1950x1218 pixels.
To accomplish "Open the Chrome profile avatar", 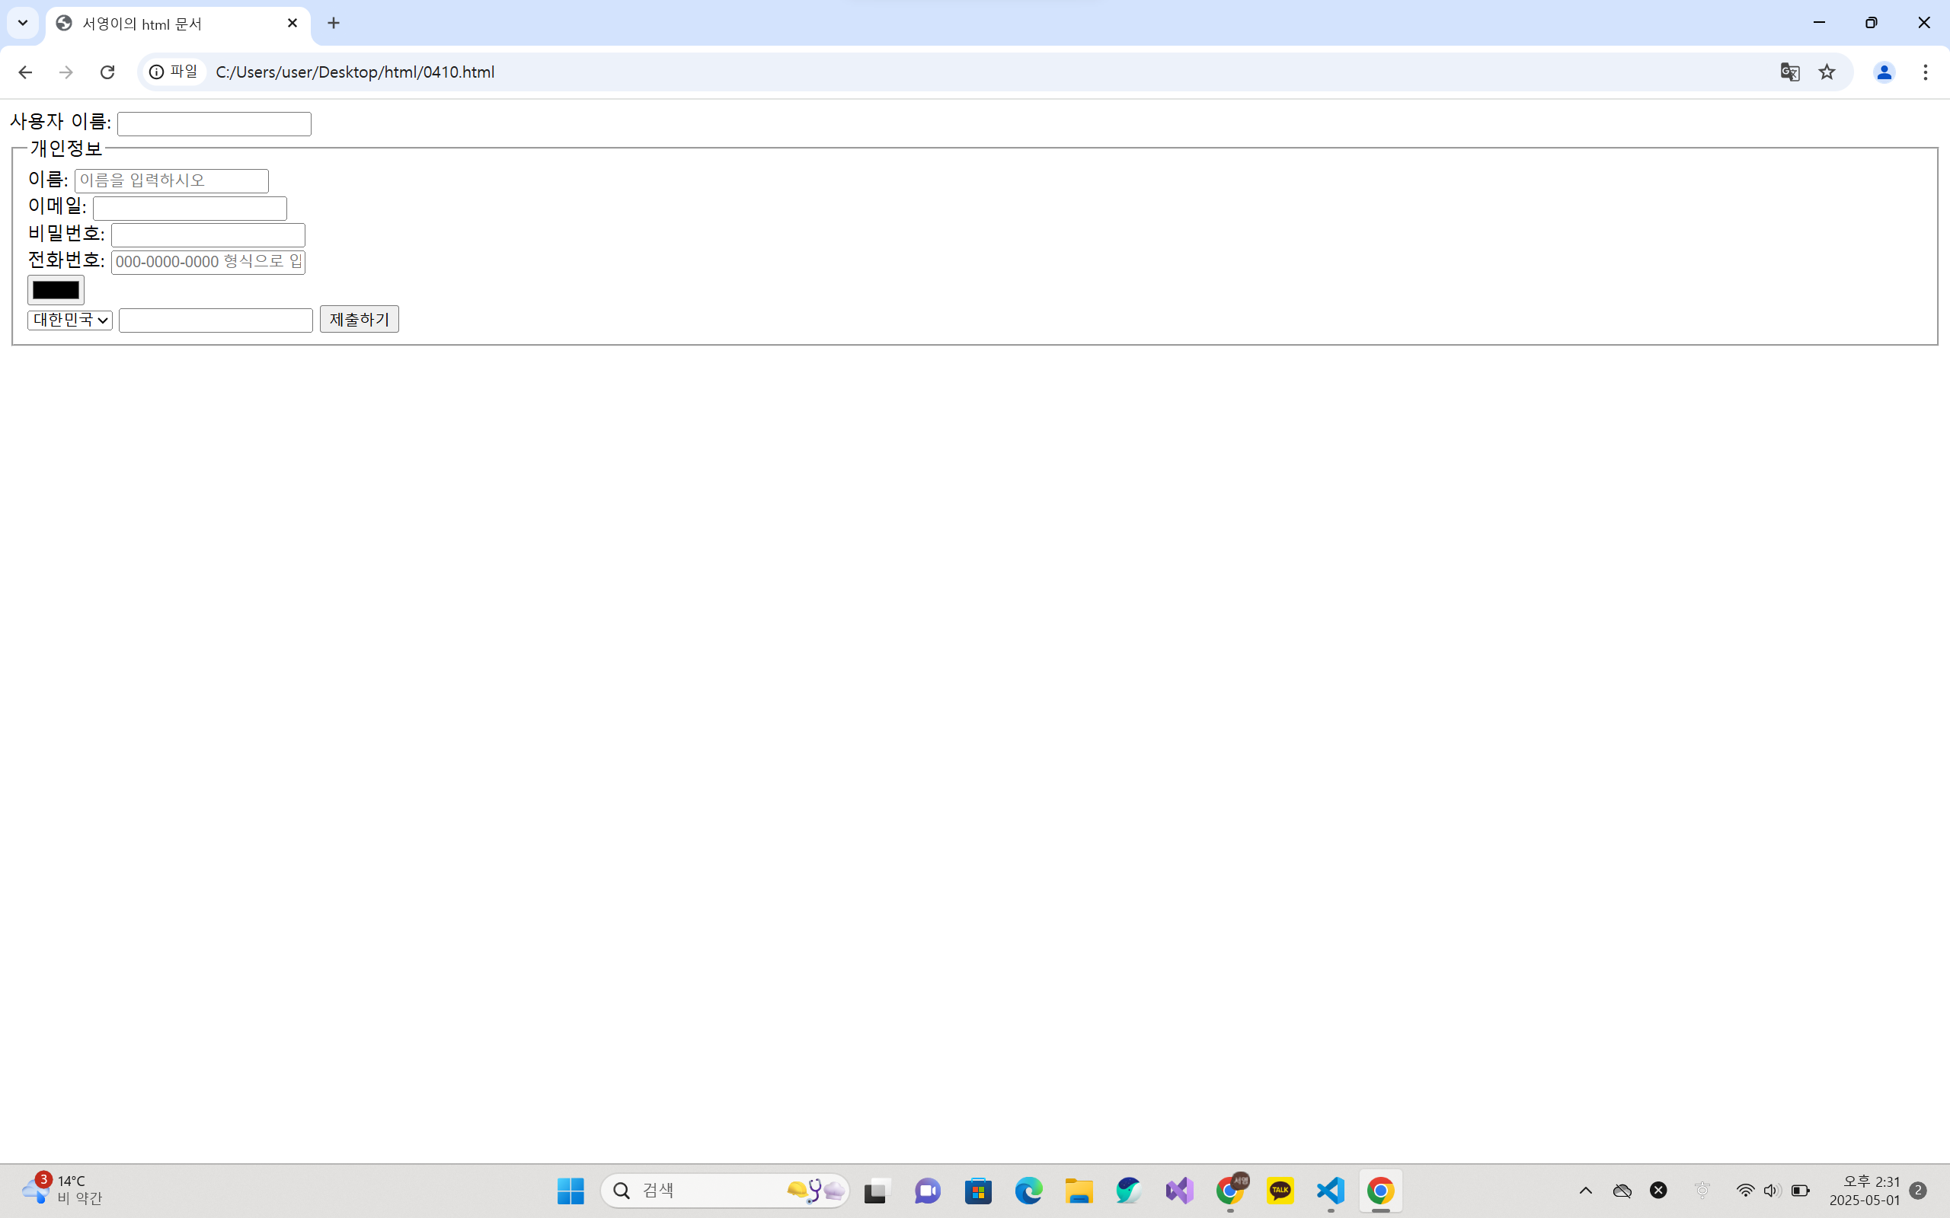I will (x=1883, y=72).
